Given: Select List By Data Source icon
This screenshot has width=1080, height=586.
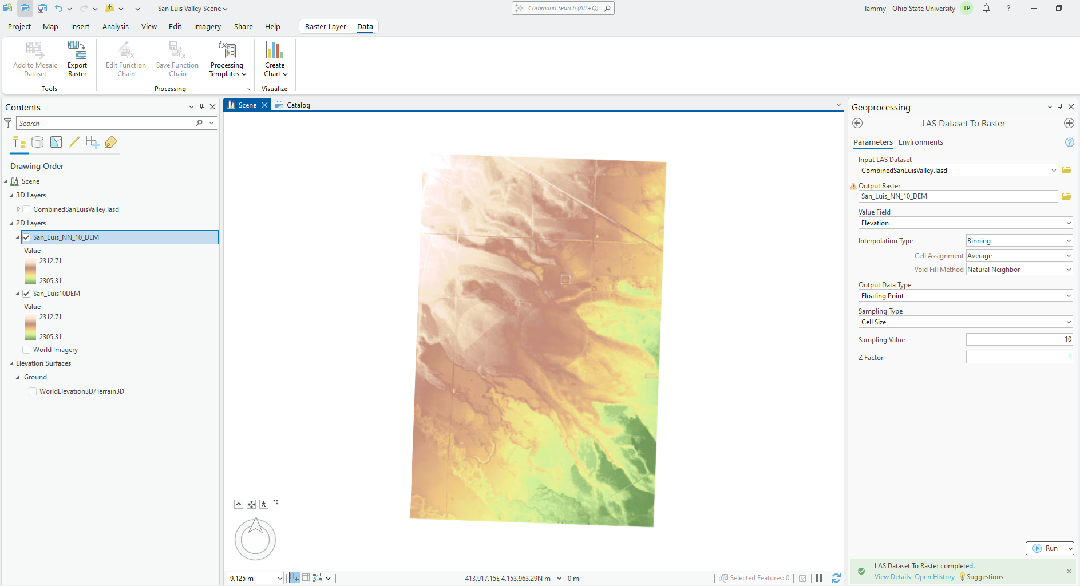Looking at the screenshot, I should (x=38, y=142).
